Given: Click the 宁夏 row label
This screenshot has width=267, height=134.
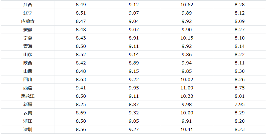Looking at the screenshot, I should point(28,38).
